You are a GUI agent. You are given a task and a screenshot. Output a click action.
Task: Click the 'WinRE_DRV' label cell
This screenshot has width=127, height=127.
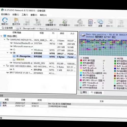pos(39,63)
